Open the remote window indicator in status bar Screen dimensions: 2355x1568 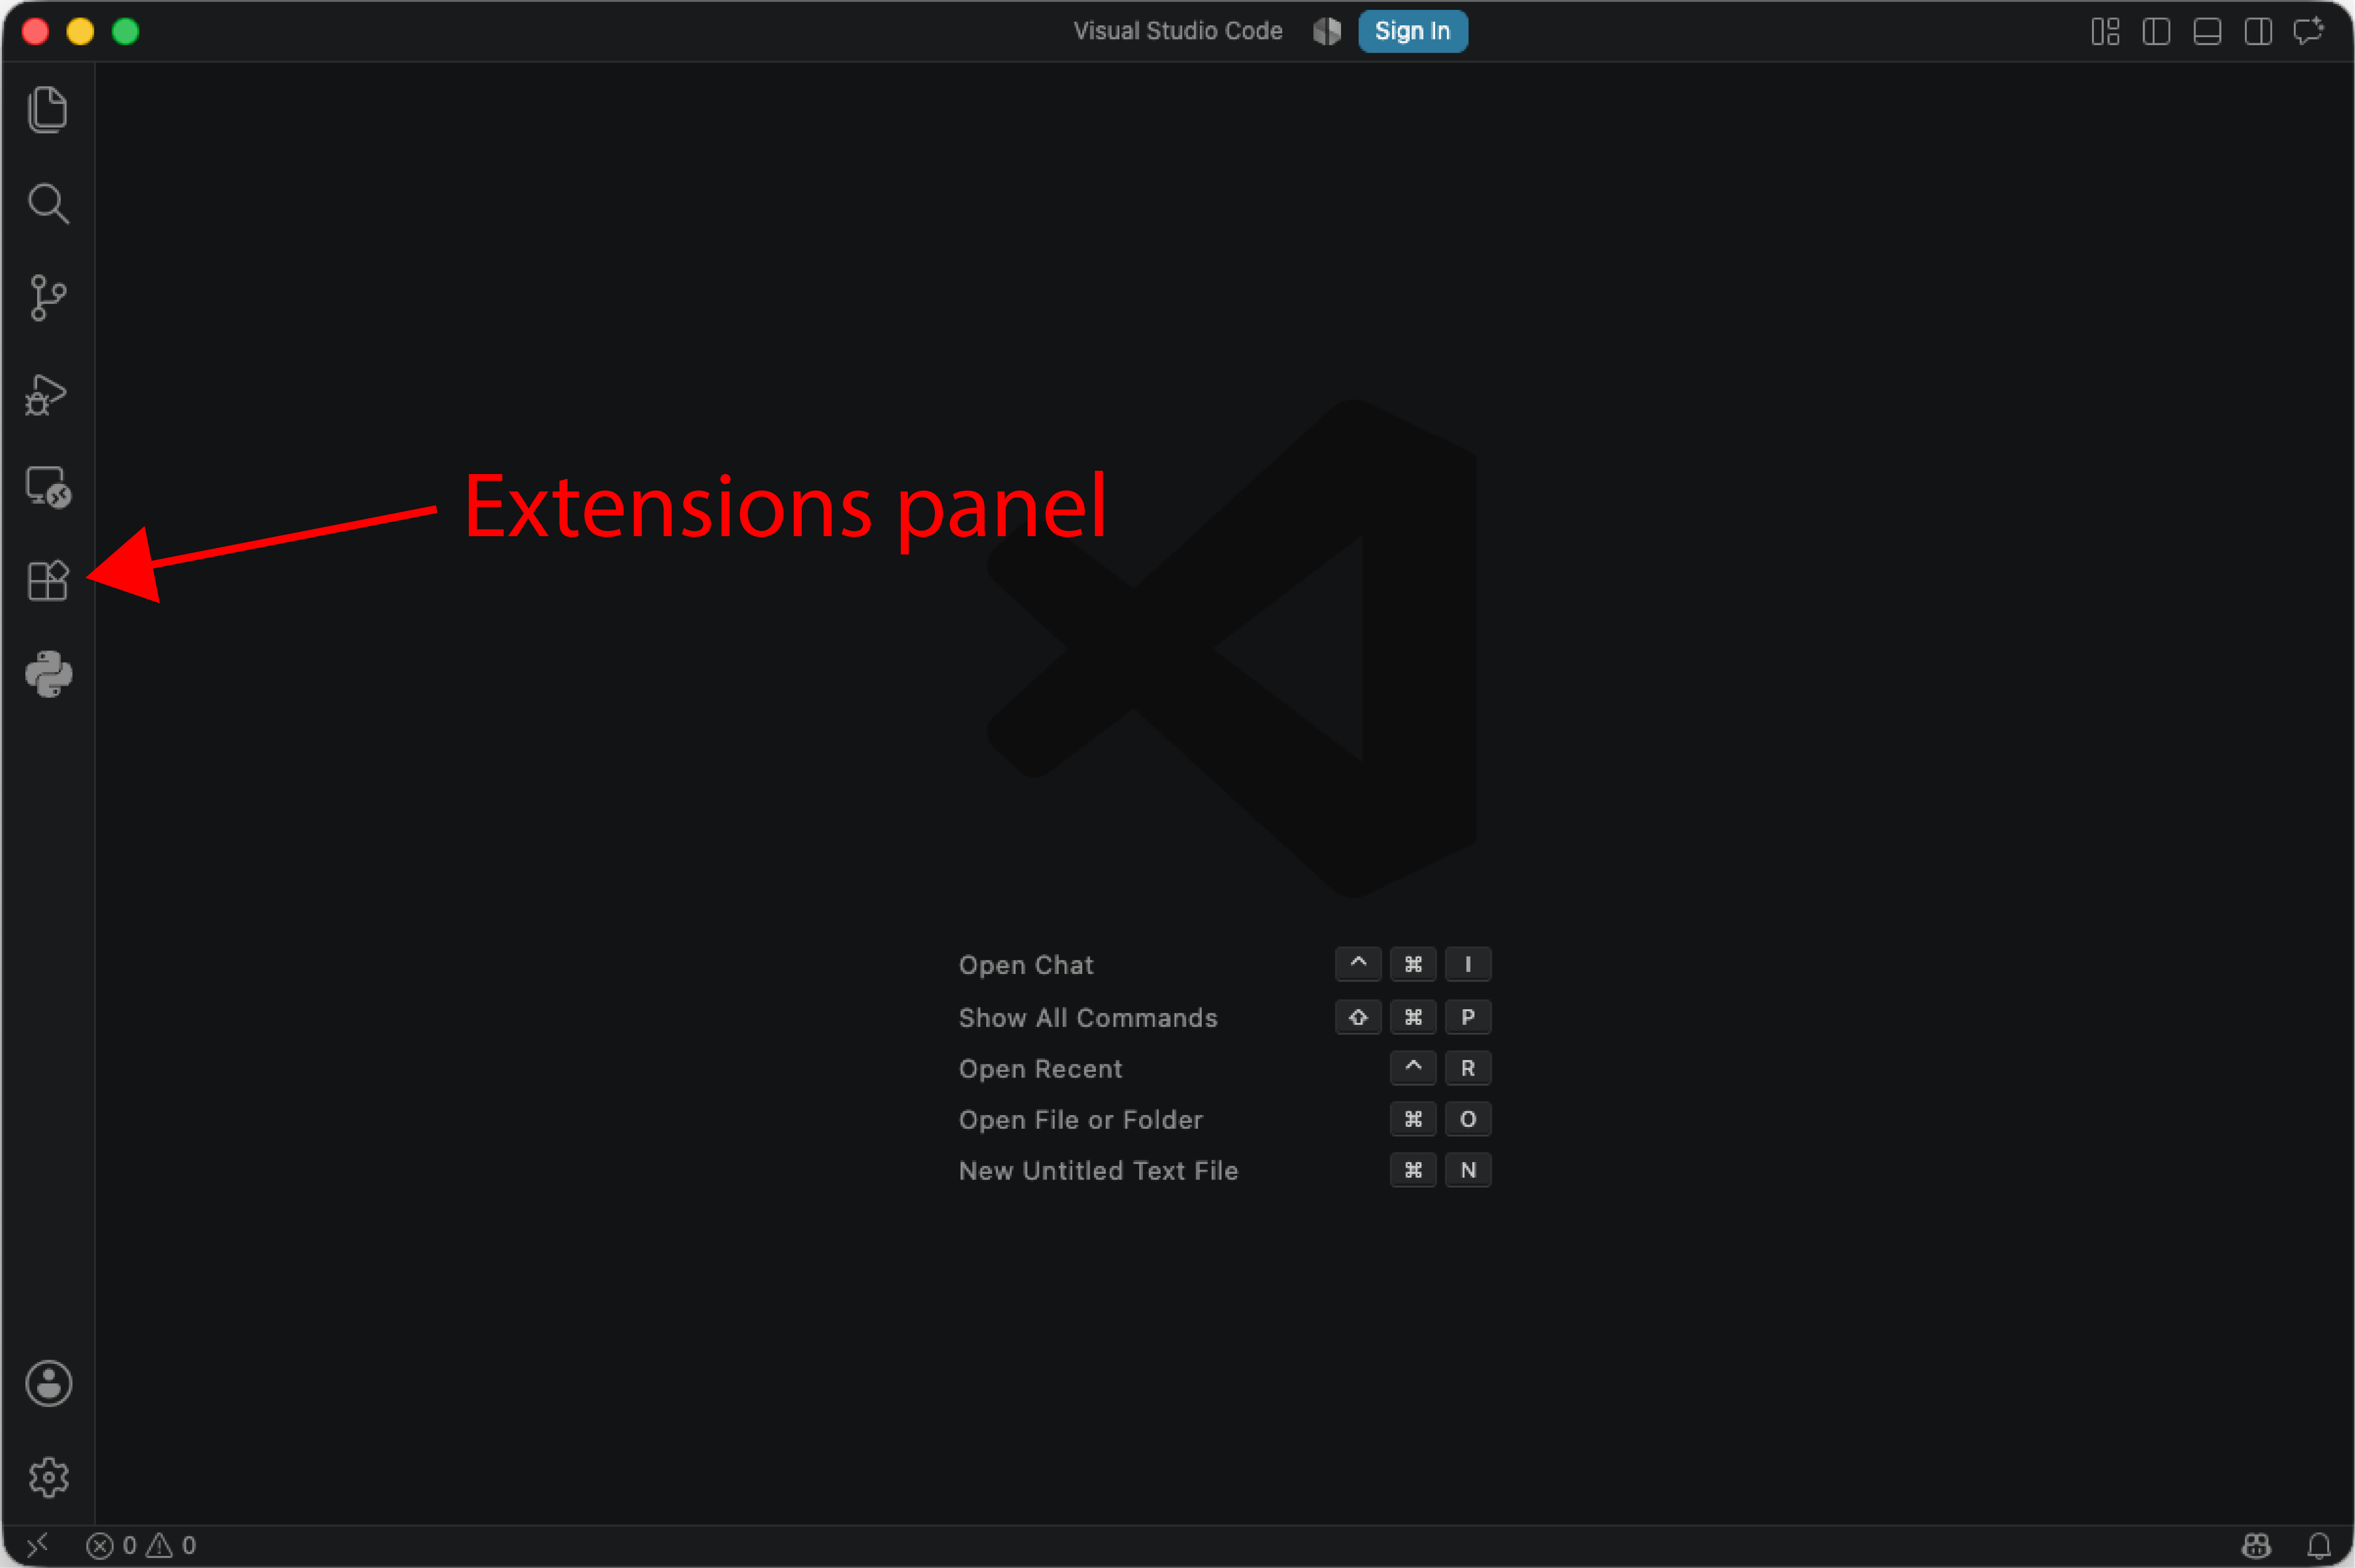tap(37, 1546)
